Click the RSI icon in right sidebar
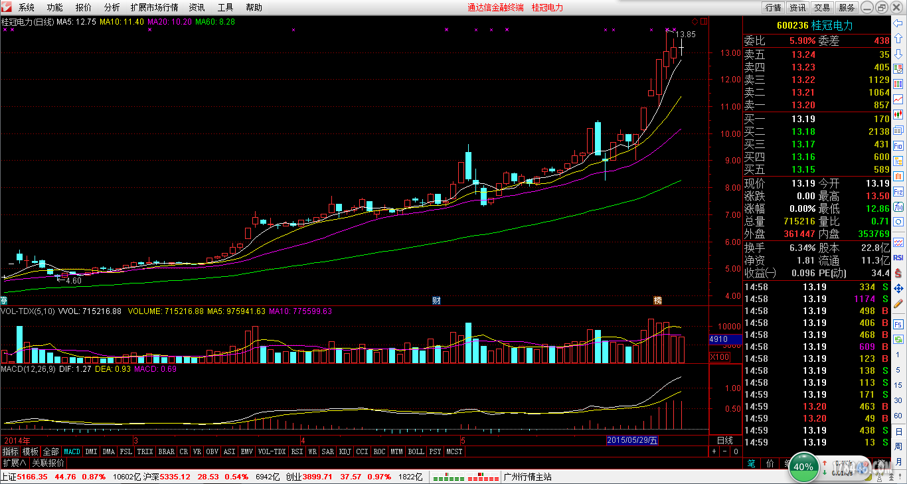The height and width of the screenshot is (484, 907). [x=898, y=257]
